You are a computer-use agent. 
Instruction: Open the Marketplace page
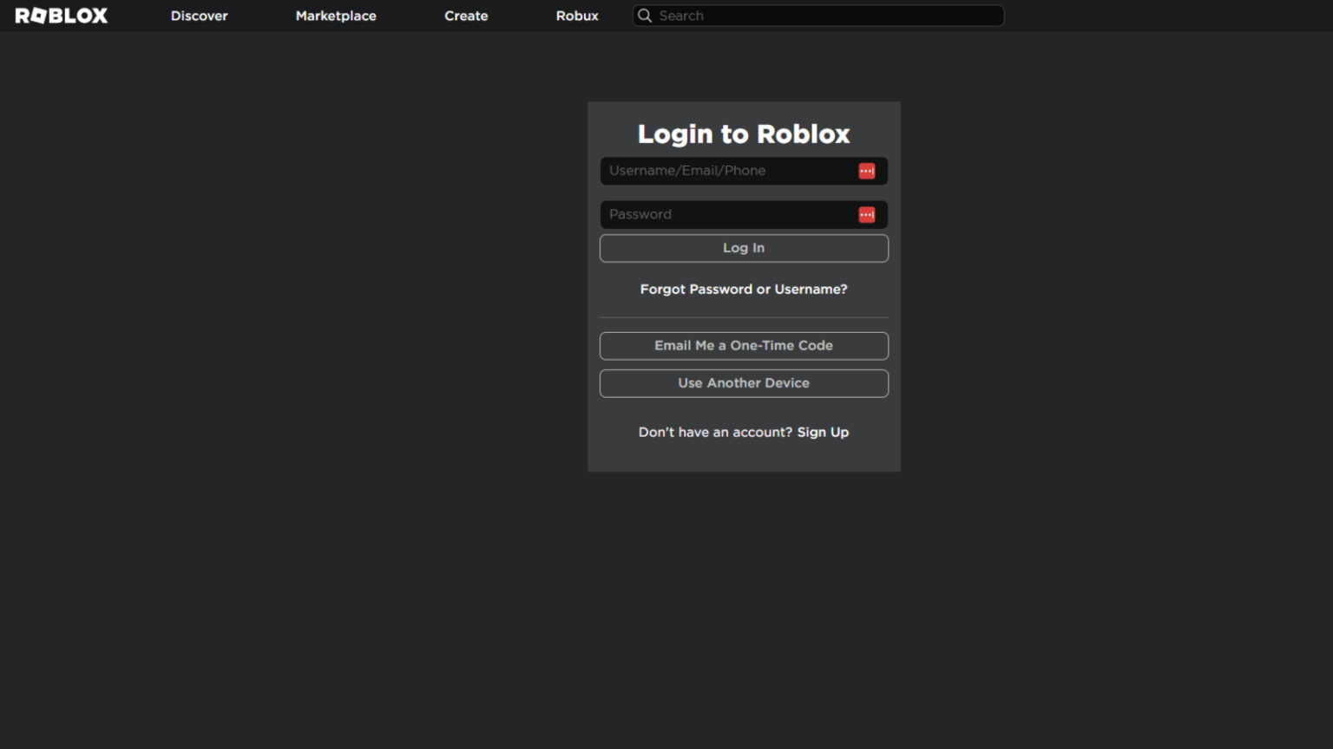click(336, 16)
